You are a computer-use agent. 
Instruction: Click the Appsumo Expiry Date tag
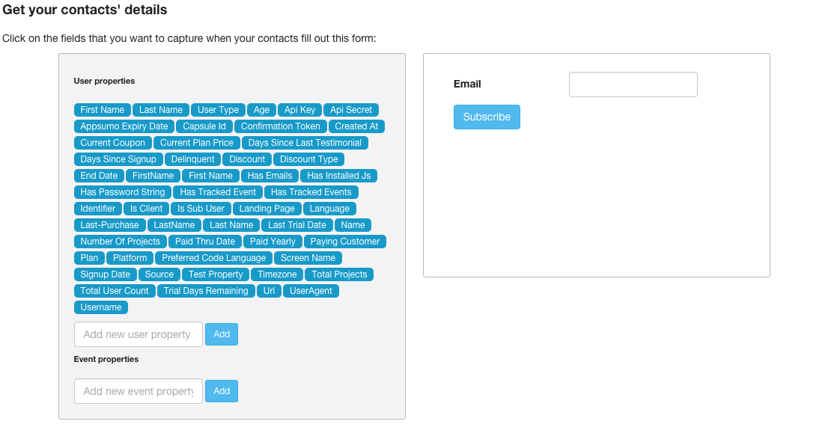(x=124, y=126)
